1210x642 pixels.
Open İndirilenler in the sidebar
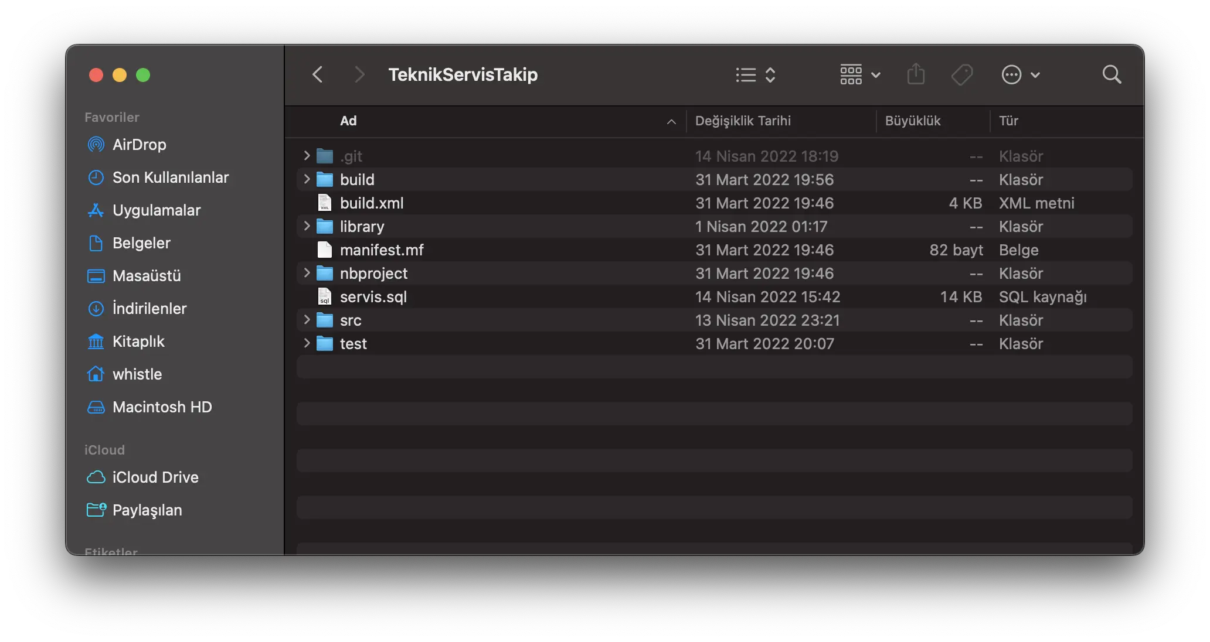[x=137, y=309]
